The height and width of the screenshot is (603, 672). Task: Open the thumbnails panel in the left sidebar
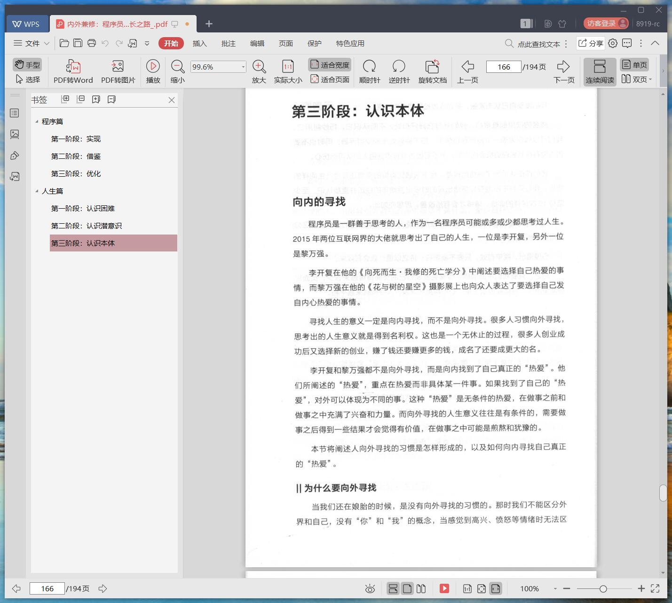point(15,134)
